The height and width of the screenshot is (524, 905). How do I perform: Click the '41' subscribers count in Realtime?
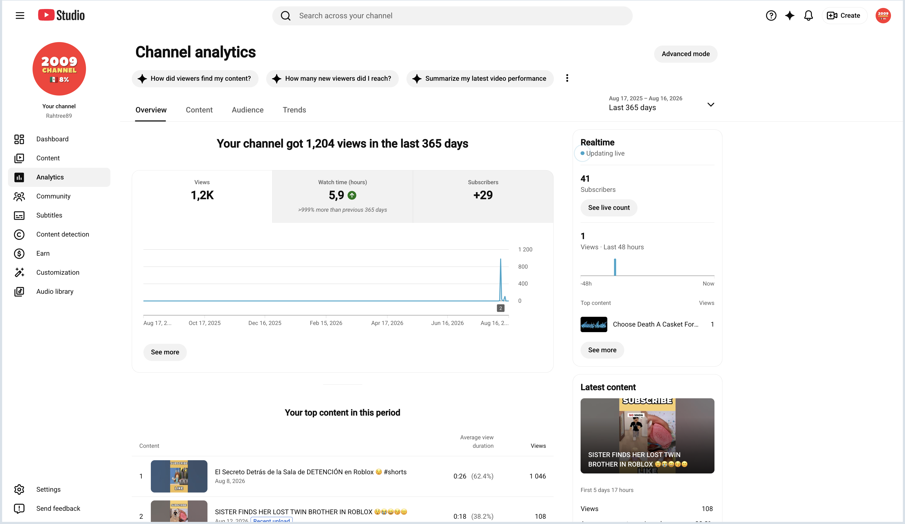[585, 178]
